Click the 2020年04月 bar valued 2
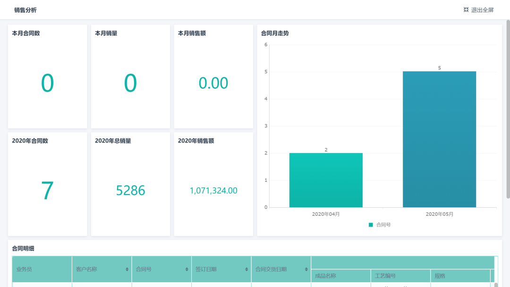The width and height of the screenshot is (510, 287). click(326, 179)
